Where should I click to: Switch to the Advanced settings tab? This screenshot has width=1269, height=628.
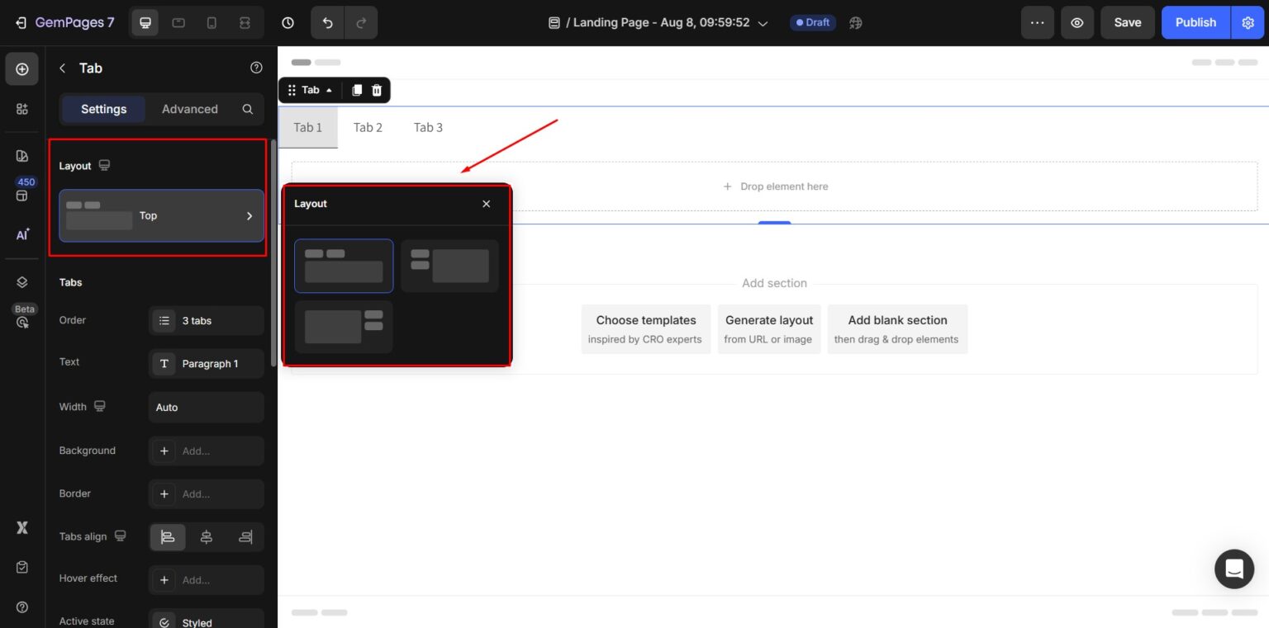pyautogui.click(x=189, y=109)
